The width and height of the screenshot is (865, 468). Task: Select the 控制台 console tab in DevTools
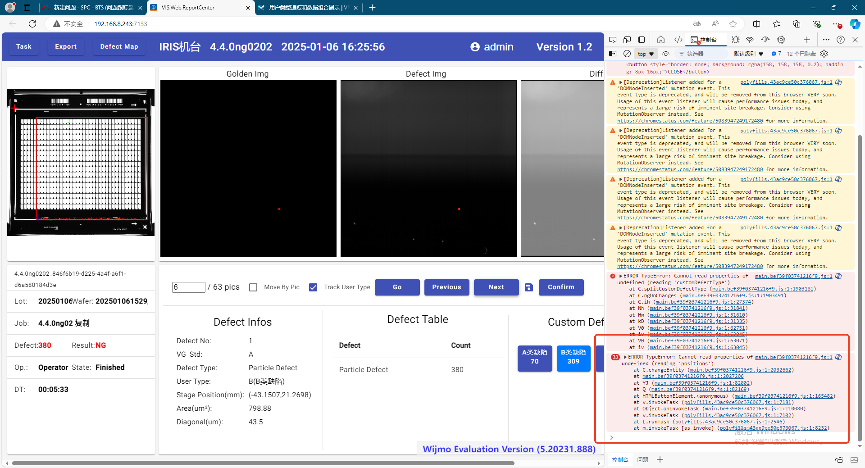705,40
